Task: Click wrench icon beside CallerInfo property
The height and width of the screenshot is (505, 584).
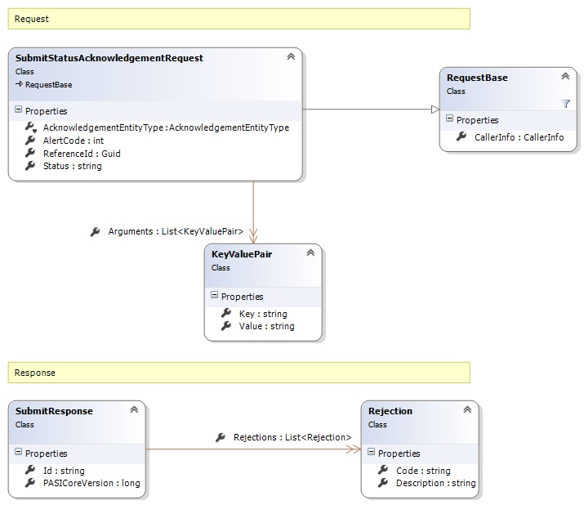Action: [462, 137]
